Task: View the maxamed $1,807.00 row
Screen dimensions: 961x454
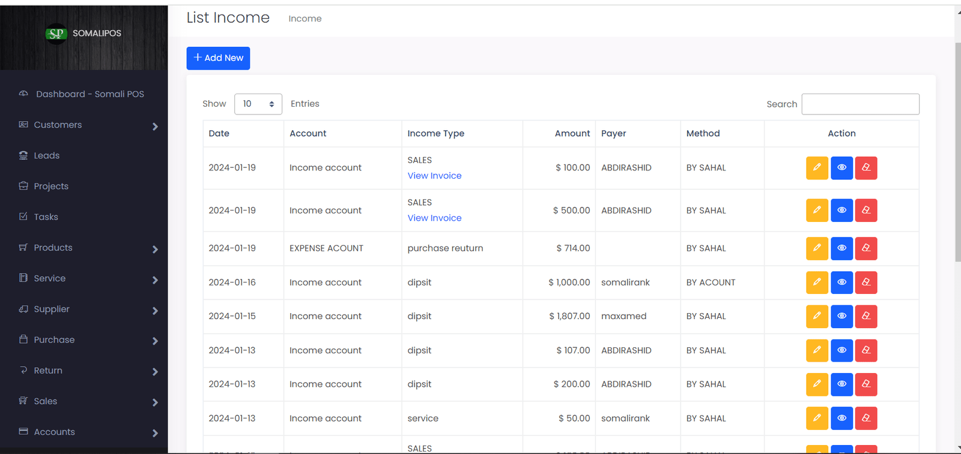Action: click(841, 316)
